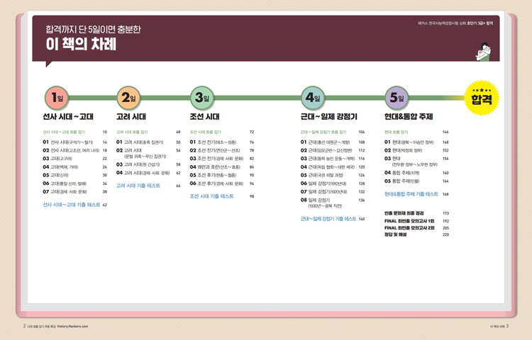Image resolution: width=532 pixels, height=340 pixels.
Task: Go to 고려 시대 흐름 잡기 entry
Action: pyautogui.click(x=132, y=132)
